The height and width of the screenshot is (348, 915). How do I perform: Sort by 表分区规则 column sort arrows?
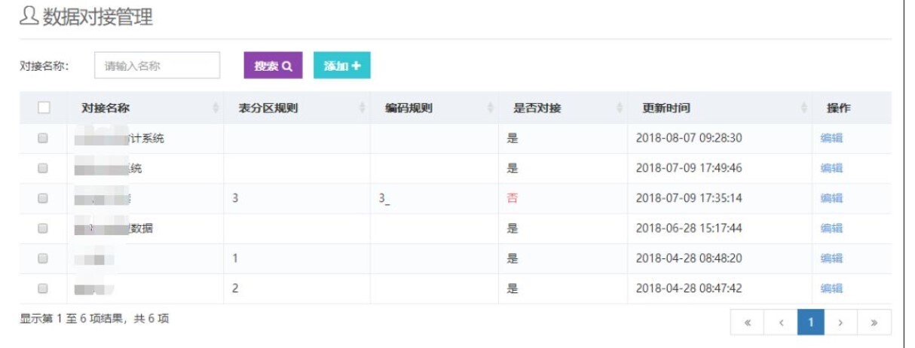pos(363,108)
